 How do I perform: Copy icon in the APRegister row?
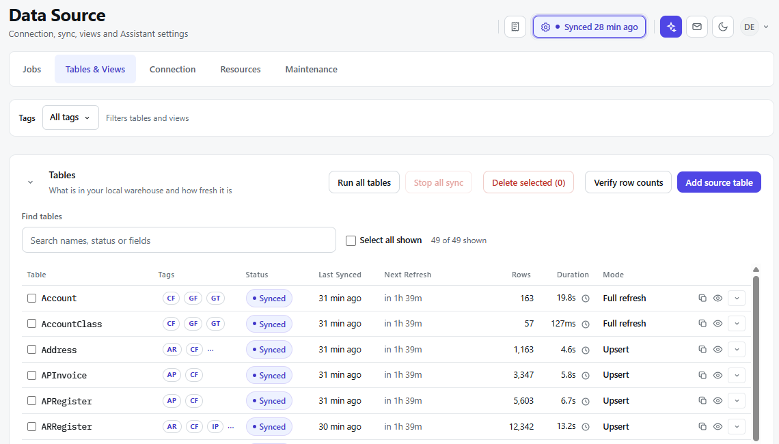pos(702,400)
